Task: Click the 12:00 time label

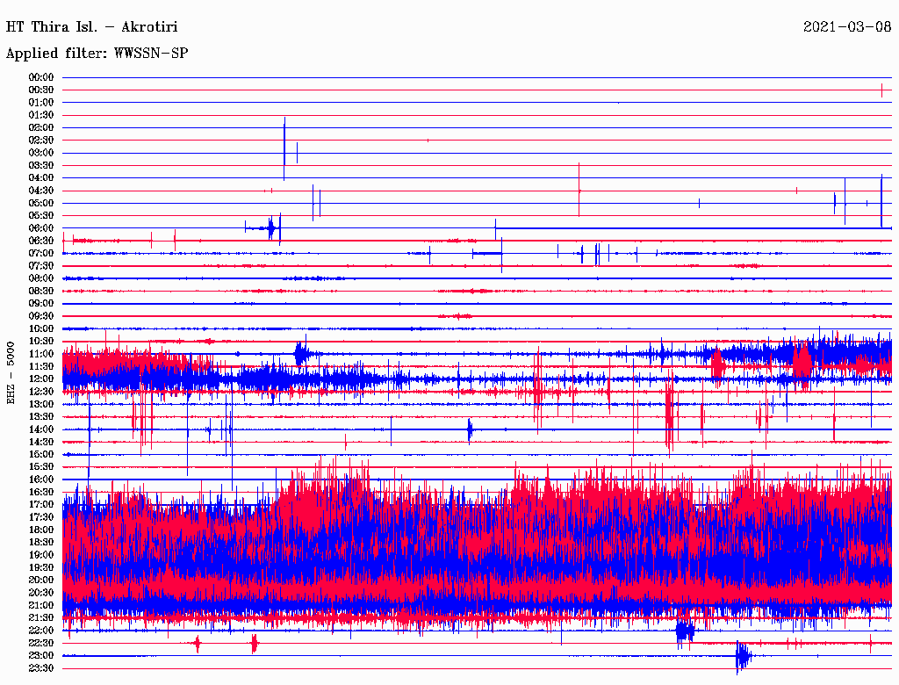Action: coord(41,379)
